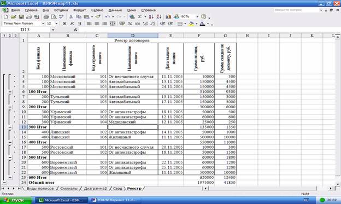Screen dimensions: 341x204
Task: Open the Print Preview icon
Action: (54, 17)
